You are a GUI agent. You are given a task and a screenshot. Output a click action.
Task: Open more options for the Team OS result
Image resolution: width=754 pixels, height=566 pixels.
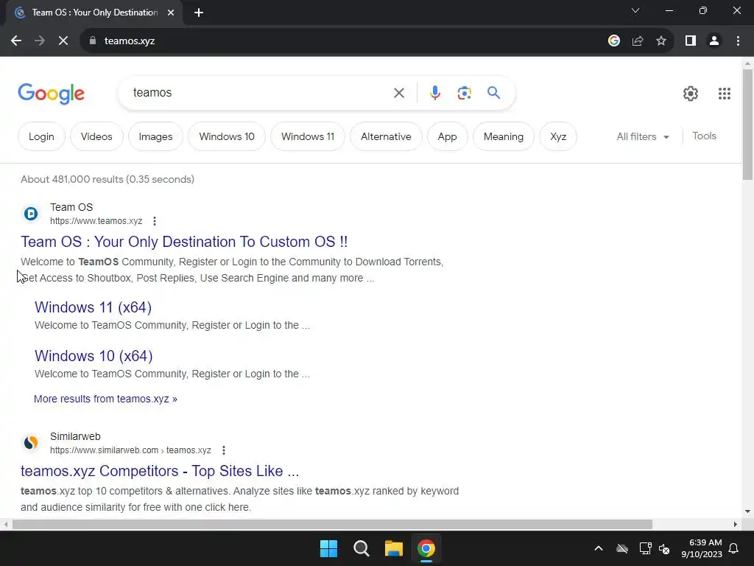coord(155,221)
